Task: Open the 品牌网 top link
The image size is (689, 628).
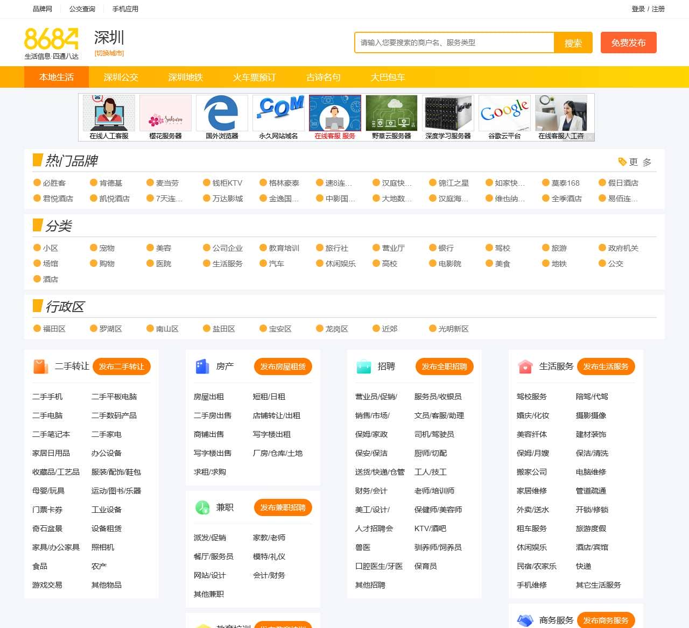Action: coord(43,9)
